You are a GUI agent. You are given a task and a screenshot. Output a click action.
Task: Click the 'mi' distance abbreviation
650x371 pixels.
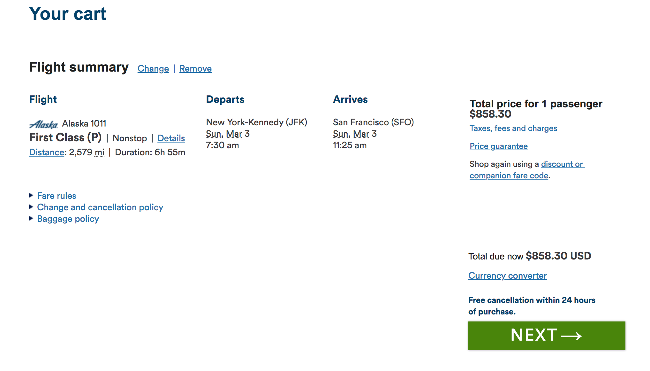coord(100,152)
